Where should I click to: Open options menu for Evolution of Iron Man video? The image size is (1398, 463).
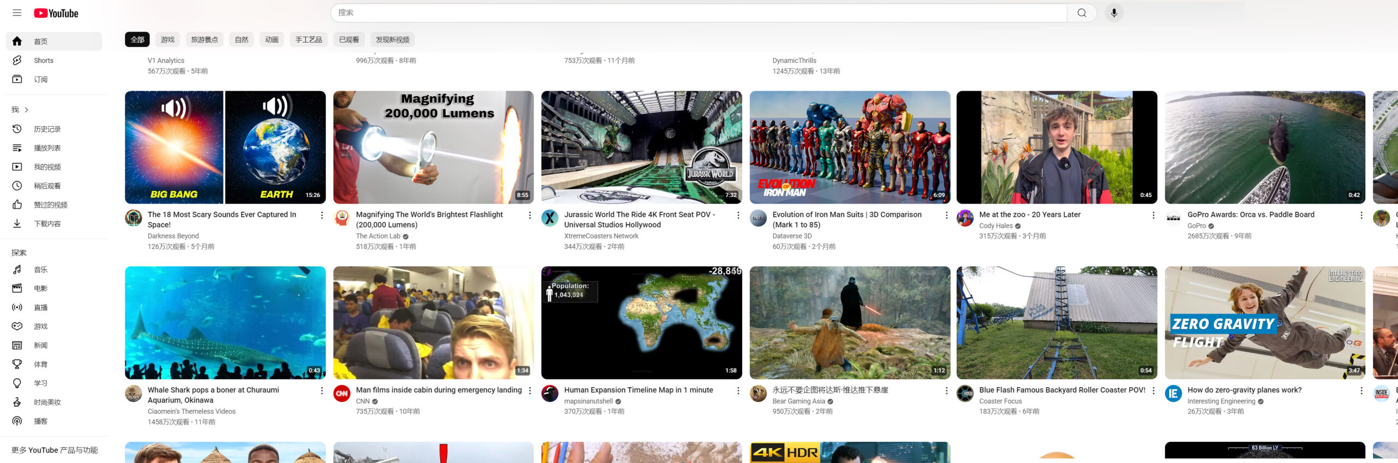coord(946,216)
